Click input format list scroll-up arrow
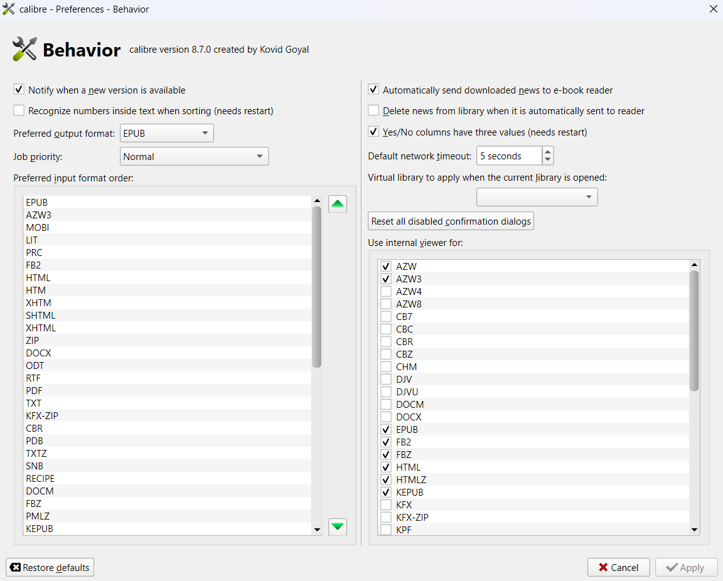This screenshot has height=581, width=723. click(x=317, y=201)
